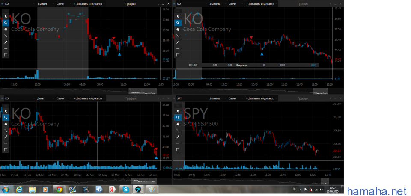Open Yandex browser from taskbar
Screen dimensions: 411x196
112,190
